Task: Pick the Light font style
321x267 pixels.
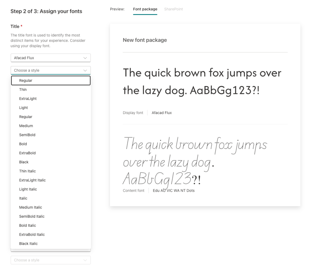Action: pyautogui.click(x=24, y=108)
